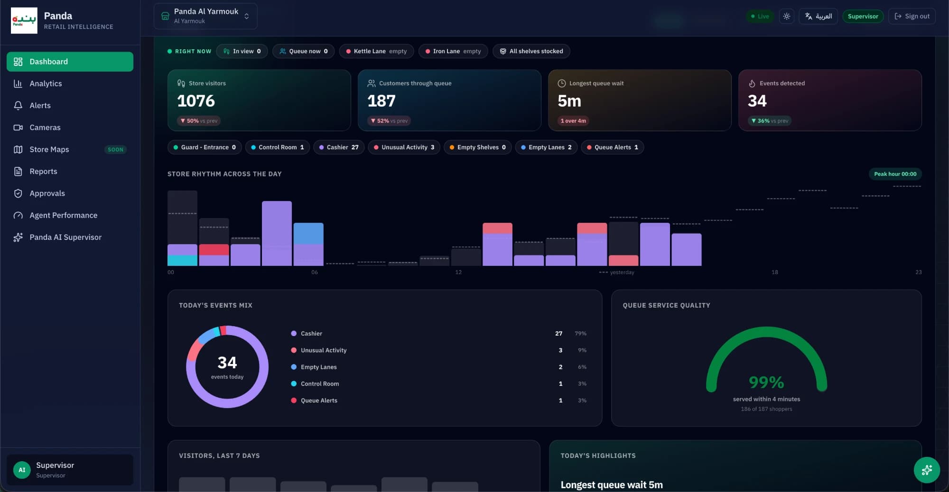Open the Supervisor user card
The image size is (949, 492).
click(70, 470)
